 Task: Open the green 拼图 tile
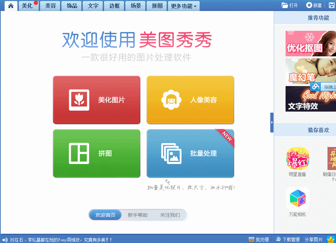pyautogui.click(x=97, y=153)
